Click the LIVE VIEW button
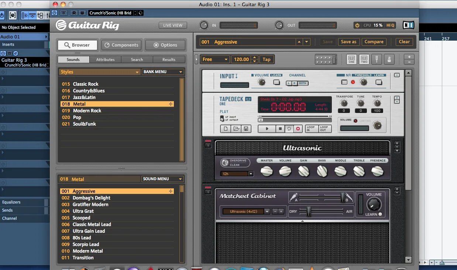The image size is (457, 270). point(173,25)
